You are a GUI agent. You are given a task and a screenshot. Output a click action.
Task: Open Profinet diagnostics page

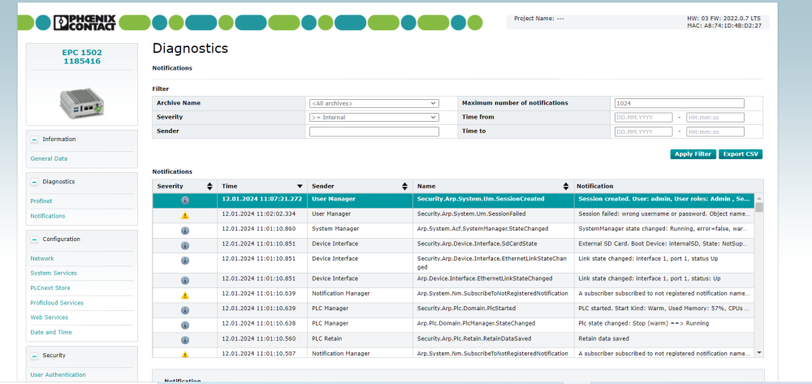coord(41,201)
